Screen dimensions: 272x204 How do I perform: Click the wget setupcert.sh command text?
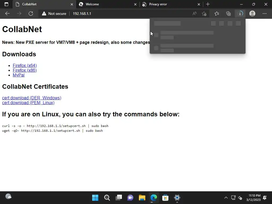click(52, 131)
